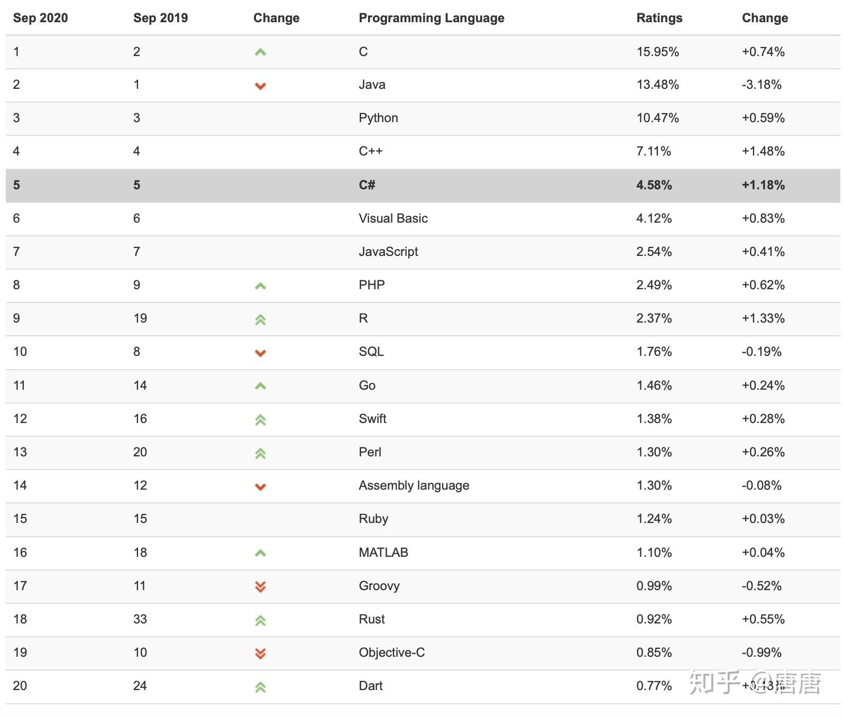Select the Python language name

[378, 118]
